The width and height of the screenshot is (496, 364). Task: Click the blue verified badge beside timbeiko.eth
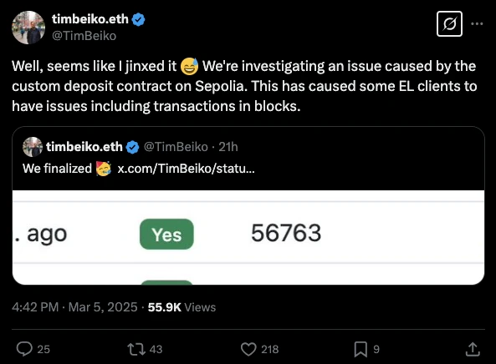click(x=138, y=19)
